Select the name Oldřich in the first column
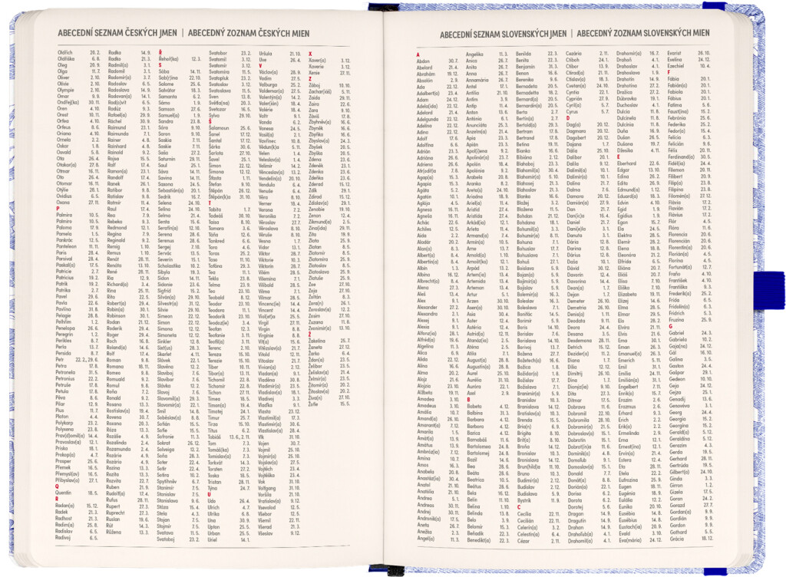This screenshot has height=577, width=786. (x=65, y=52)
